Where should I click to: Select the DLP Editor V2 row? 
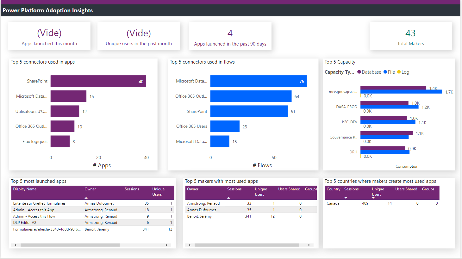(93, 223)
